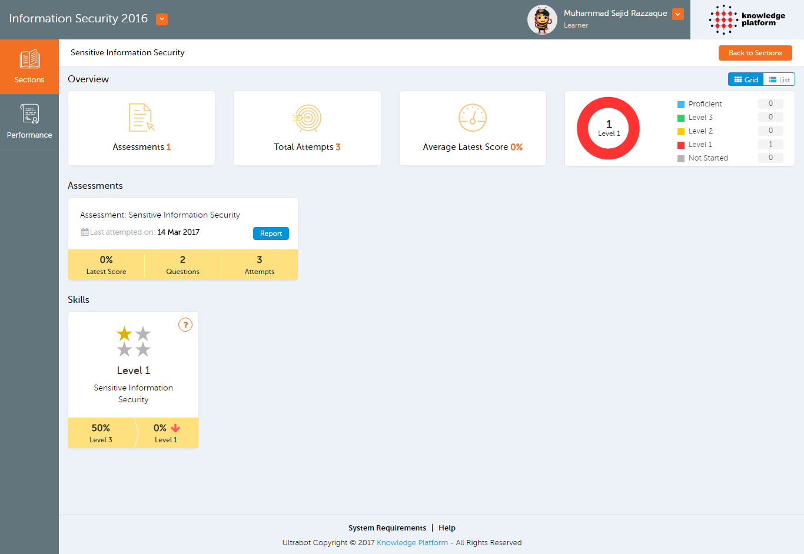
Task: Open the Sections sidebar book icon
Action: pos(29,59)
